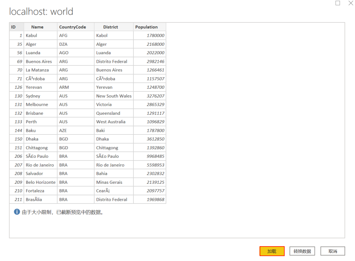Click the Rio de Janeiro name cell
The image size is (355, 261).
click(40, 165)
